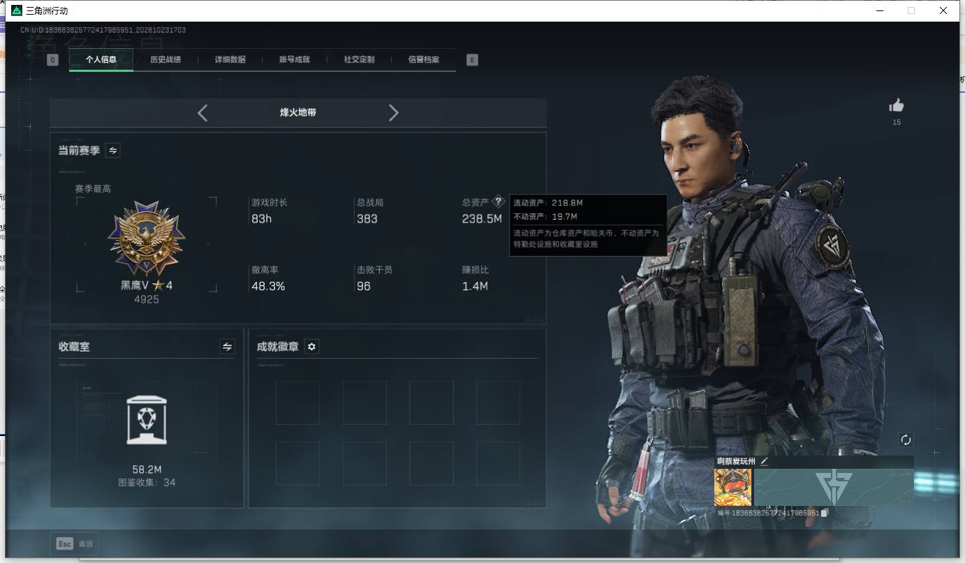965x563 pixels.
Task: Switch to previous mode with left chevron
Action: point(202,113)
